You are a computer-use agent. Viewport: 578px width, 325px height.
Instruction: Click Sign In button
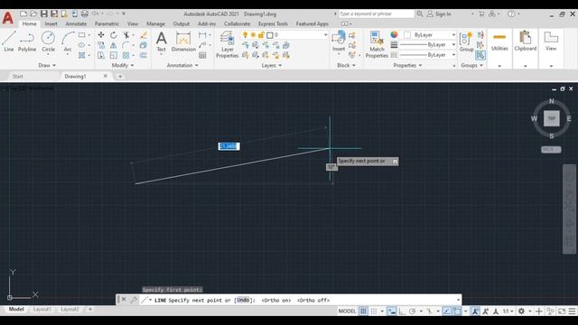pos(439,14)
